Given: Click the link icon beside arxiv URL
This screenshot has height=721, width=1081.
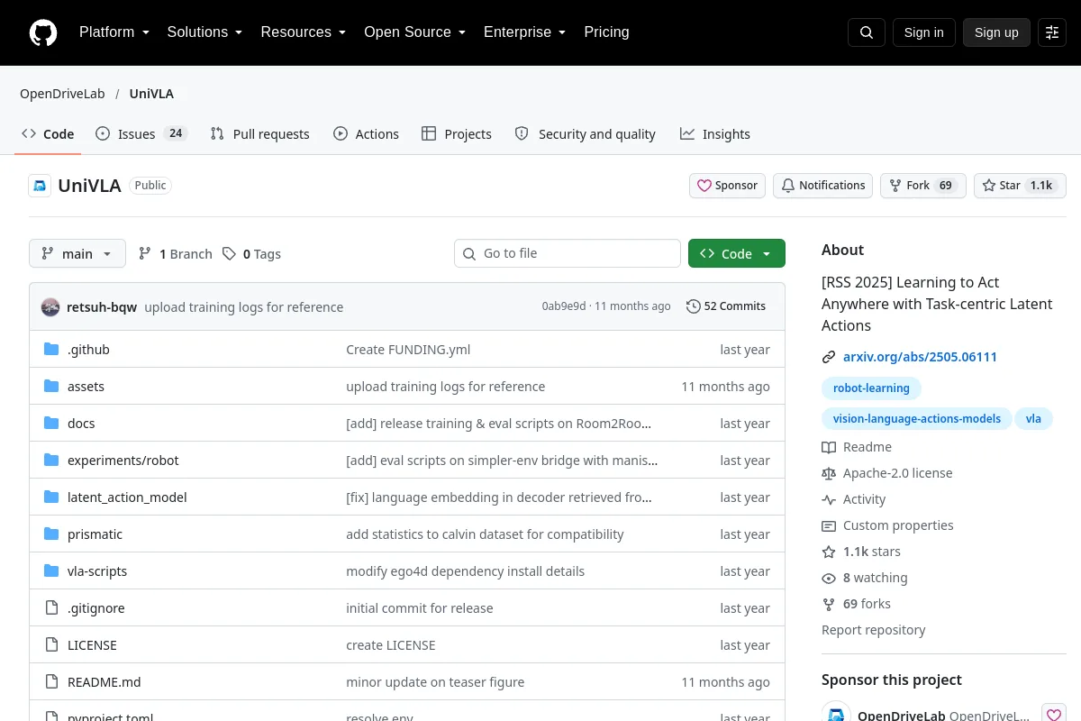Looking at the screenshot, I should (x=829, y=357).
